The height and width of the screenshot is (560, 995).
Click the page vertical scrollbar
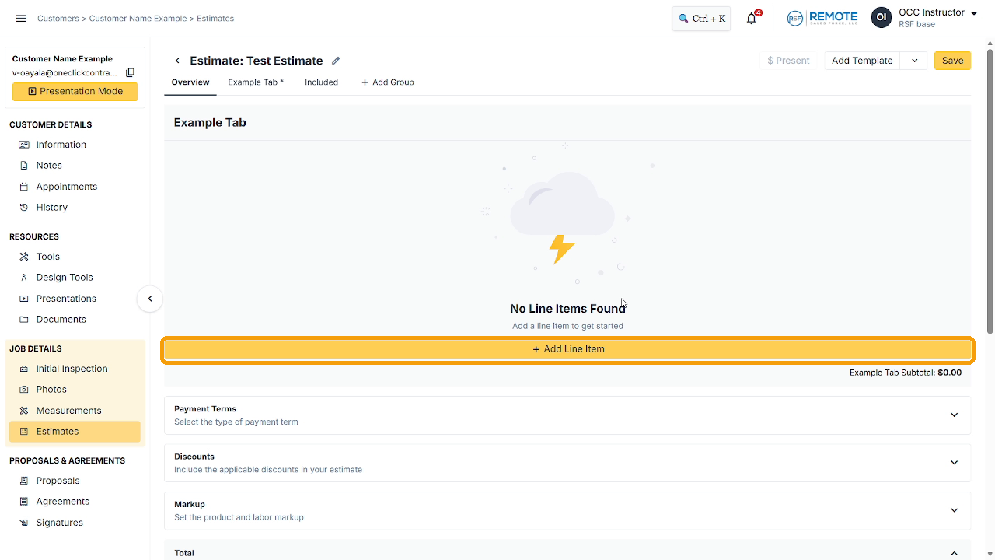(x=990, y=191)
